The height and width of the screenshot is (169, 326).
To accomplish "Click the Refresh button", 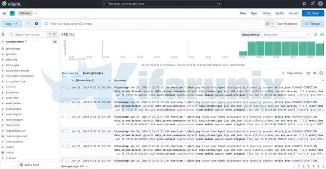I will (312, 24).
